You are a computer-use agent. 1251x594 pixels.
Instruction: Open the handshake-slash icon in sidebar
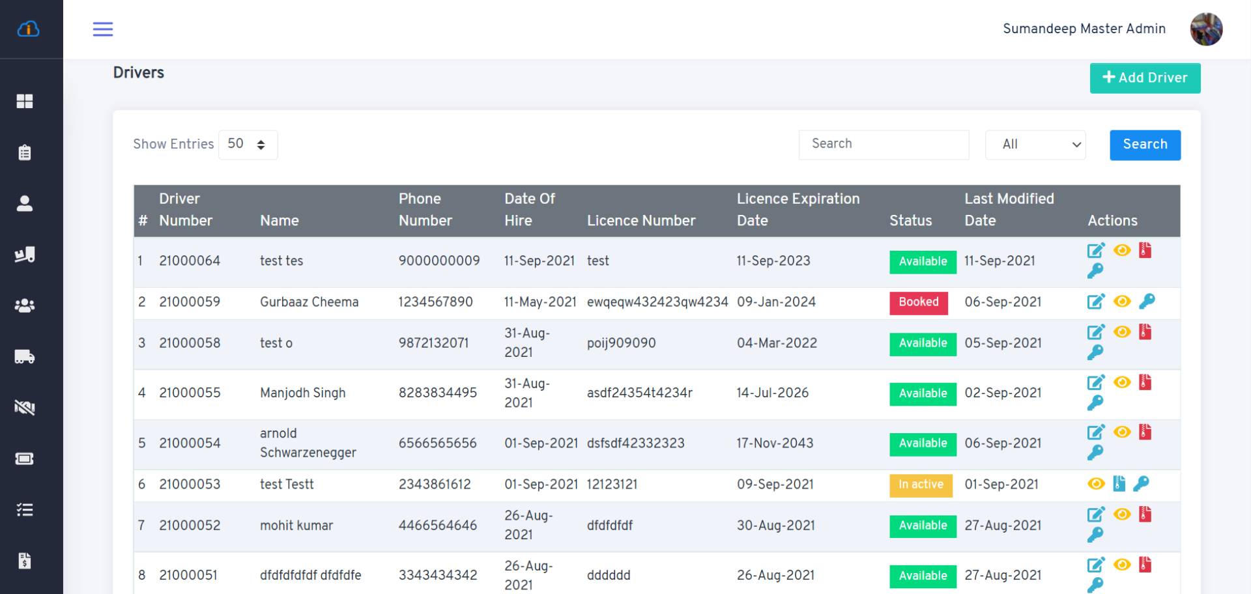click(x=25, y=408)
